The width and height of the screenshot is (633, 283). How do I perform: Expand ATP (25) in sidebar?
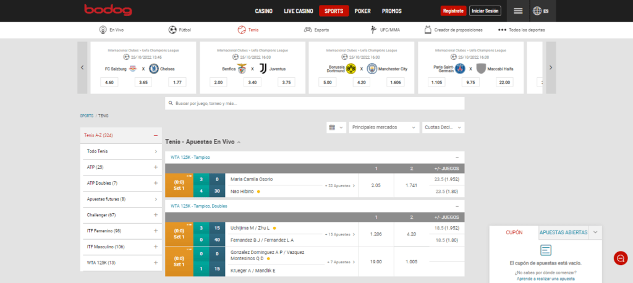(155, 167)
